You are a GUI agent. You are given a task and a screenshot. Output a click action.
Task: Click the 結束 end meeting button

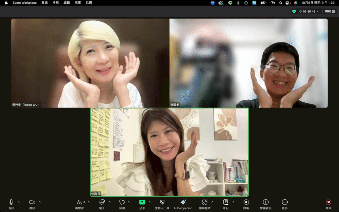(328, 202)
